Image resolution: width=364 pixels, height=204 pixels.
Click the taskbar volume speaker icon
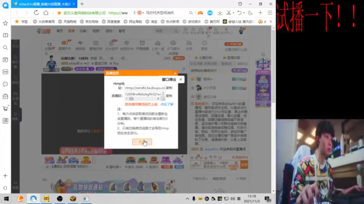(x=233, y=199)
